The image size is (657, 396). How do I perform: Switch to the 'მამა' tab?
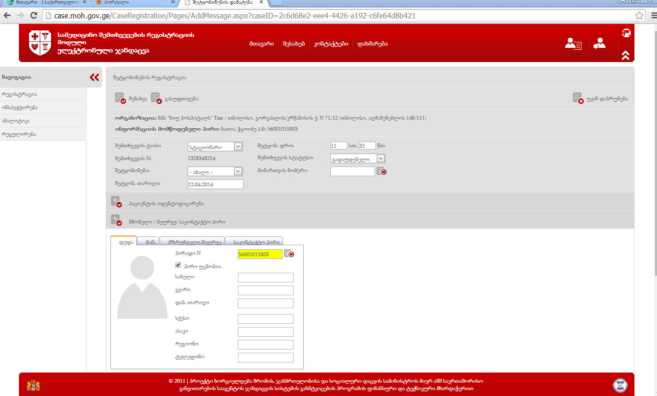click(x=150, y=242)
